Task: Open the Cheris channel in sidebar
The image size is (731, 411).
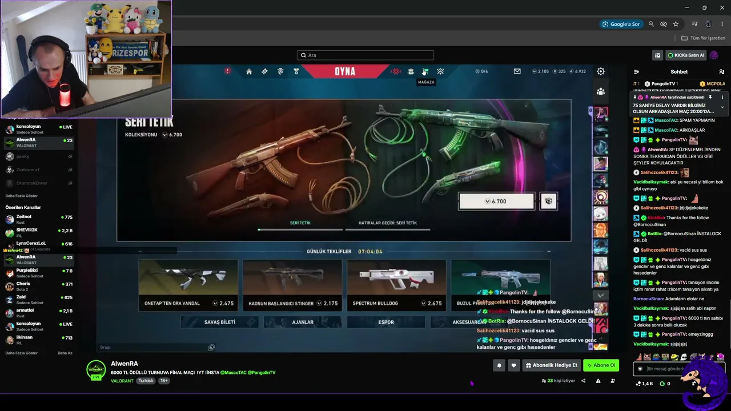Action: click(x=39, y=286)
